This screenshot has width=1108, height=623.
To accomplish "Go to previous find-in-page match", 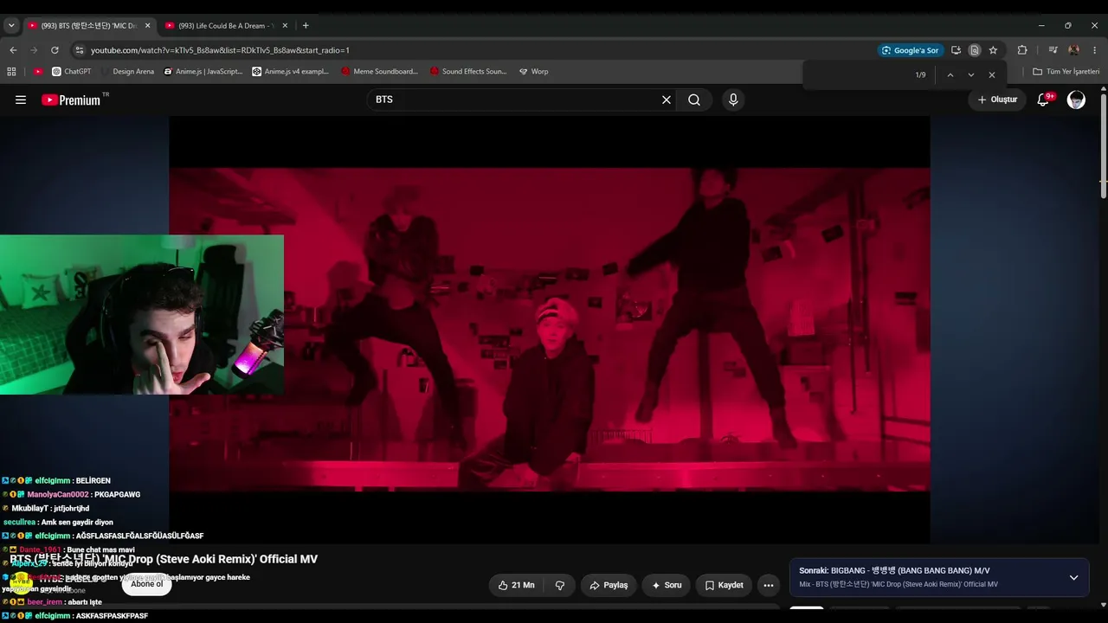I will coord(950,75).
